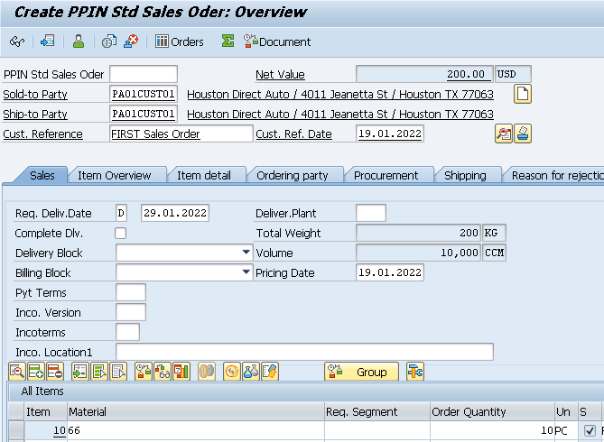Screen dimensions: 604x442
Task: Click the Req. Deliv.Date date field
Action: click(175, 213)
